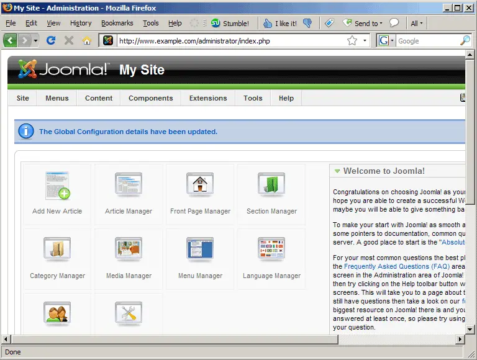477x360 pixels.
Task: Click the vertical scrollbar down arrow
Action: pyautogui.click(x=470, y=329)
